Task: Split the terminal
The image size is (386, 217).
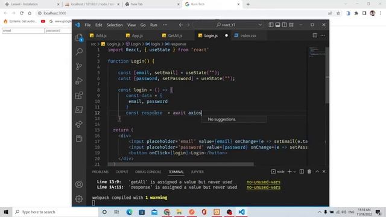Action: tap(302, 171)
